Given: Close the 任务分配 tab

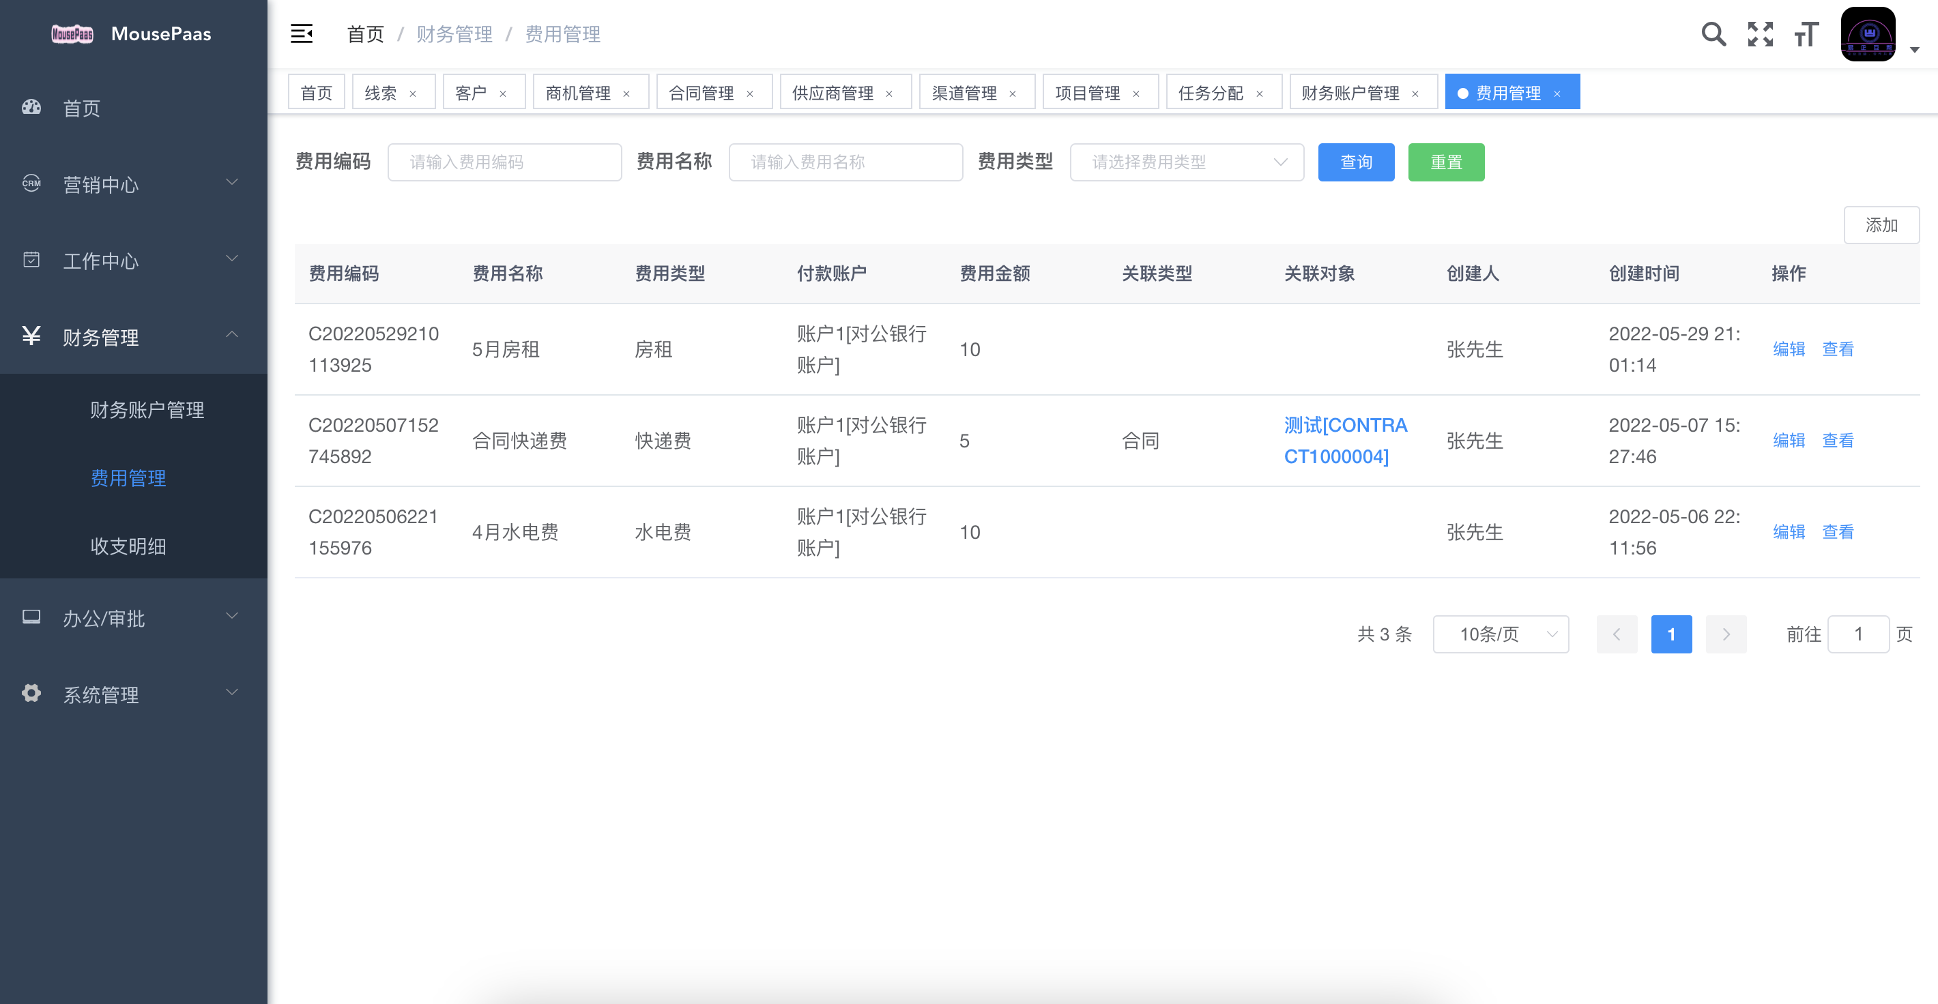Looking at the screenshot, I should (1260, 94).
